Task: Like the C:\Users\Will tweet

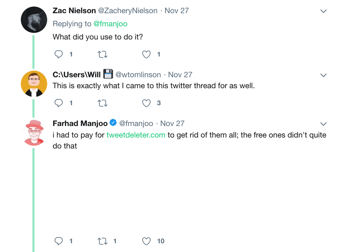Action: pyautogui.click(x=147, y=103)
